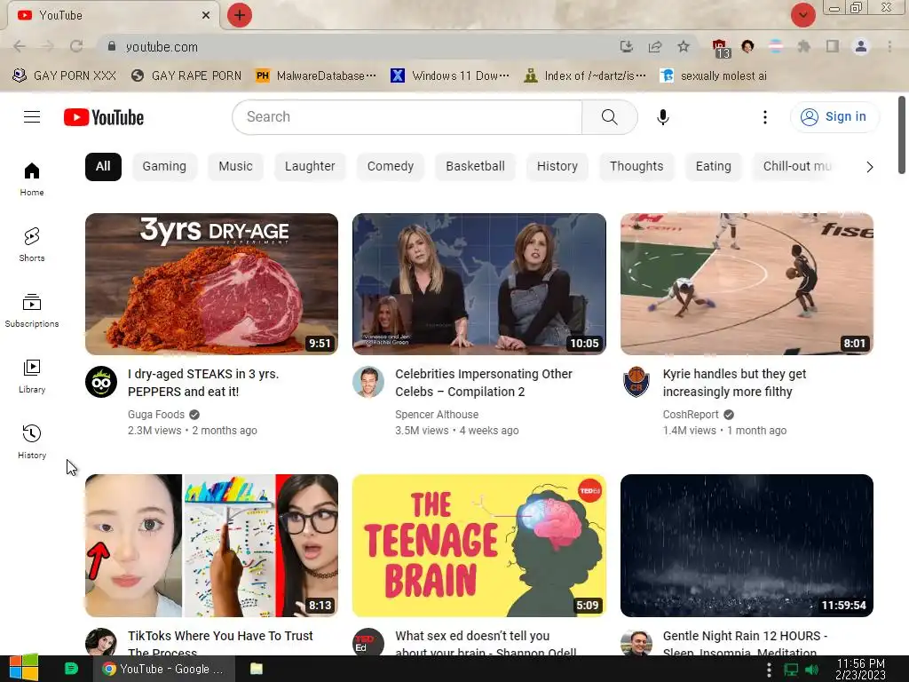Go back with the browser back arrow
This screenshot has height=682, width=909.
(20, 46)
